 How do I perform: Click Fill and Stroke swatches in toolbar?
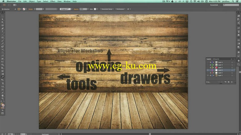pos(2,105)
